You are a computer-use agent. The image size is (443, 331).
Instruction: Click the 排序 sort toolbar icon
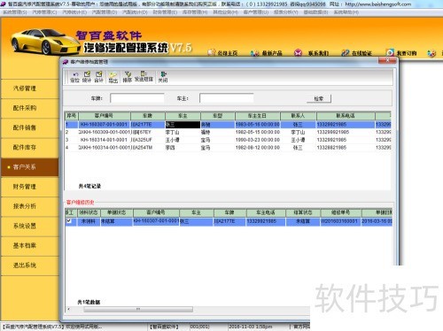(x=128, y=77)
